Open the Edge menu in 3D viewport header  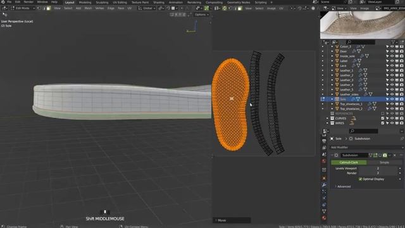coord(111,8)
